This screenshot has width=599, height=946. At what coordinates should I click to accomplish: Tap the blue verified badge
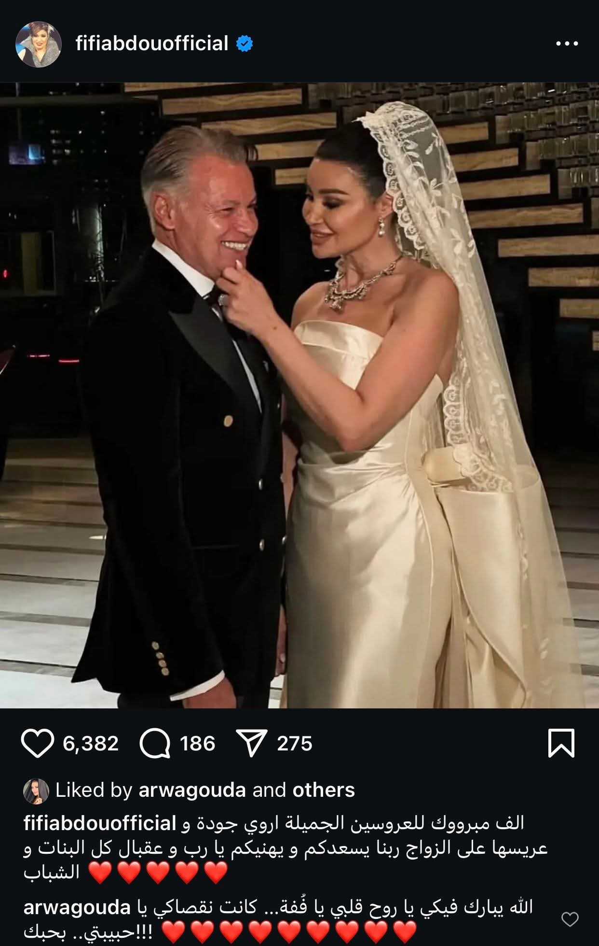245,44
